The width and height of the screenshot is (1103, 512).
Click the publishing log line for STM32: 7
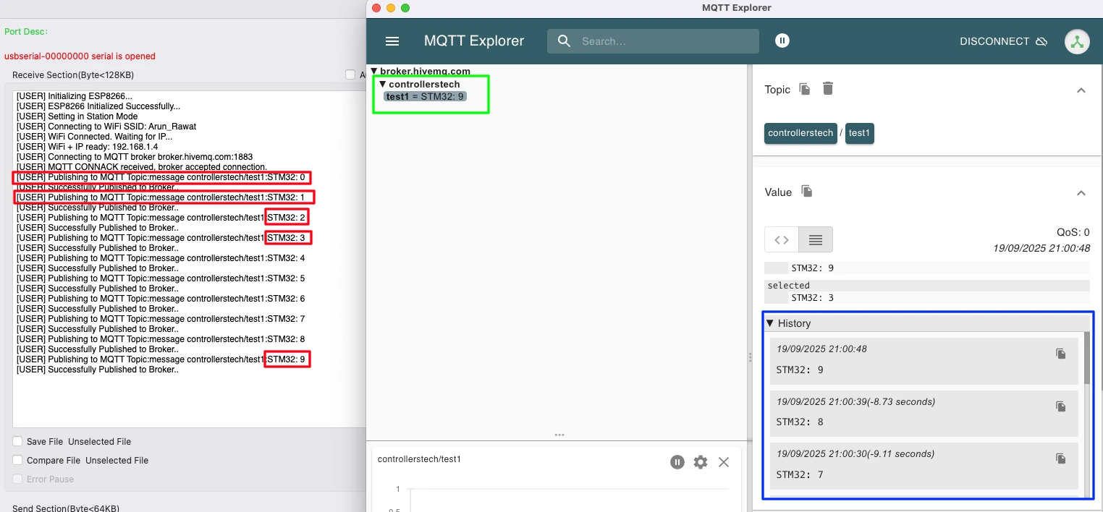pos(161,319)
